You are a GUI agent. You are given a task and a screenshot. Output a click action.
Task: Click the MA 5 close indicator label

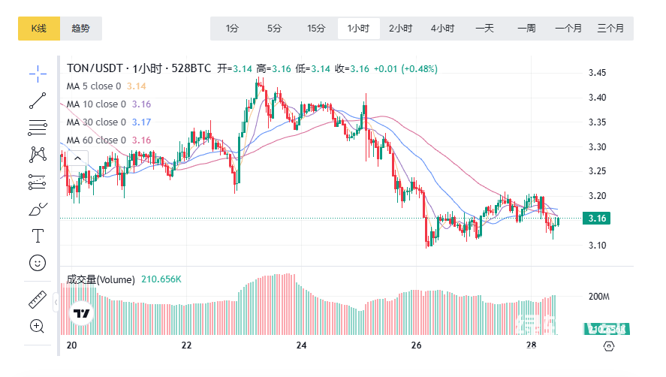click(94, 86)
